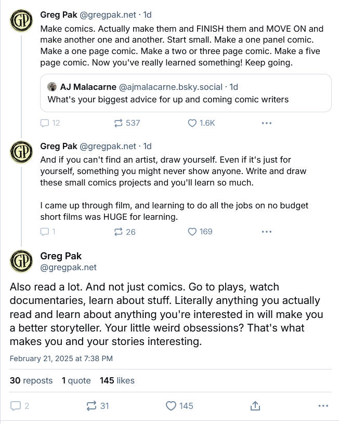Open the 145 likes list

tap(117, 381)
